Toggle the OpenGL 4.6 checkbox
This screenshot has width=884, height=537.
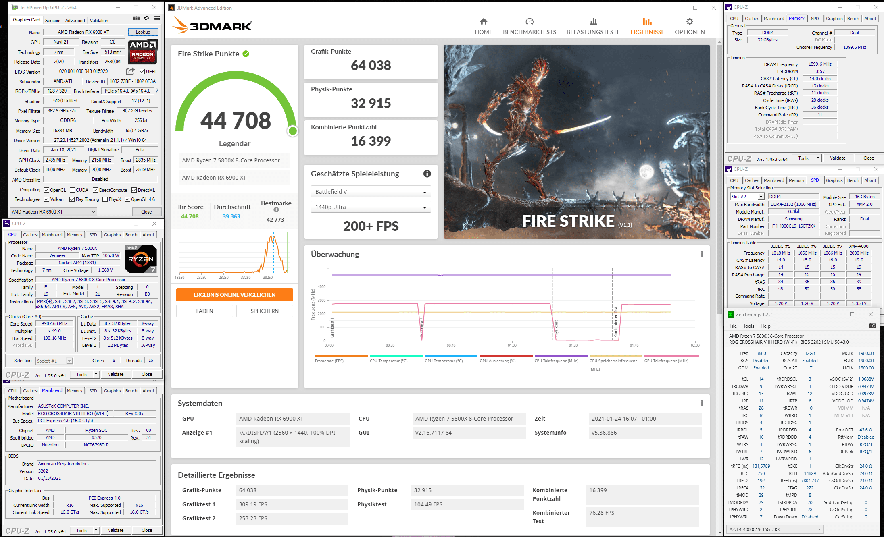(x=127, y=199)
